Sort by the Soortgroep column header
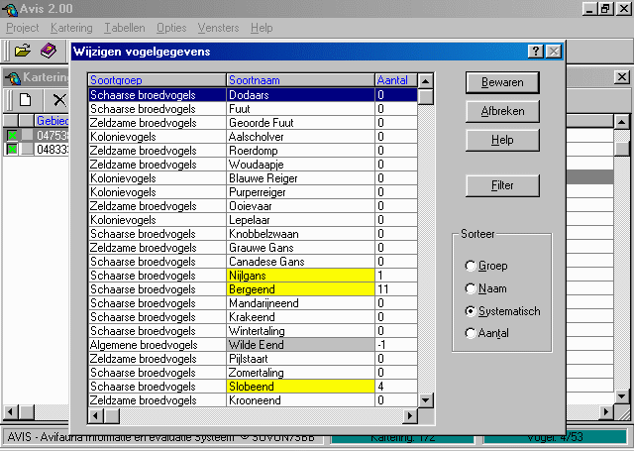The width and height of the screenshot is (634, 451). 157,80
